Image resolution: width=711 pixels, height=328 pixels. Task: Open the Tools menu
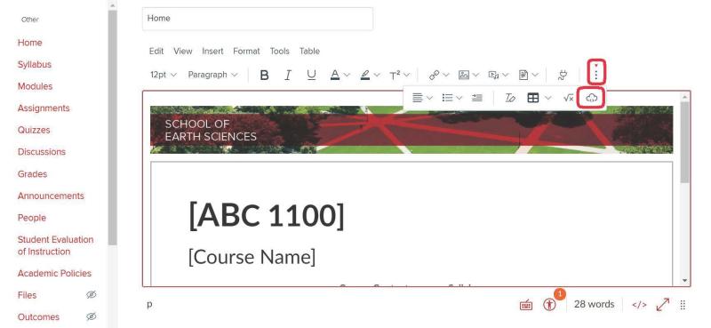coord(279,52)
